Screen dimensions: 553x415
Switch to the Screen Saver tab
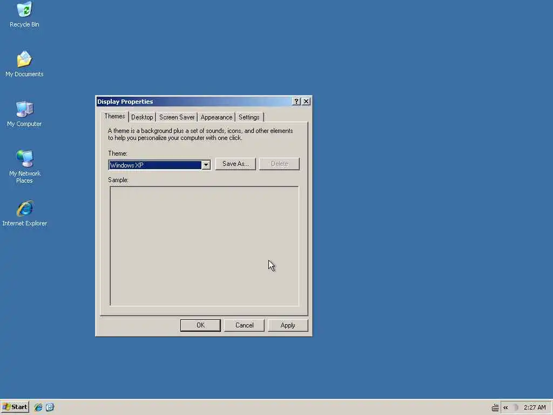(177, 117)
